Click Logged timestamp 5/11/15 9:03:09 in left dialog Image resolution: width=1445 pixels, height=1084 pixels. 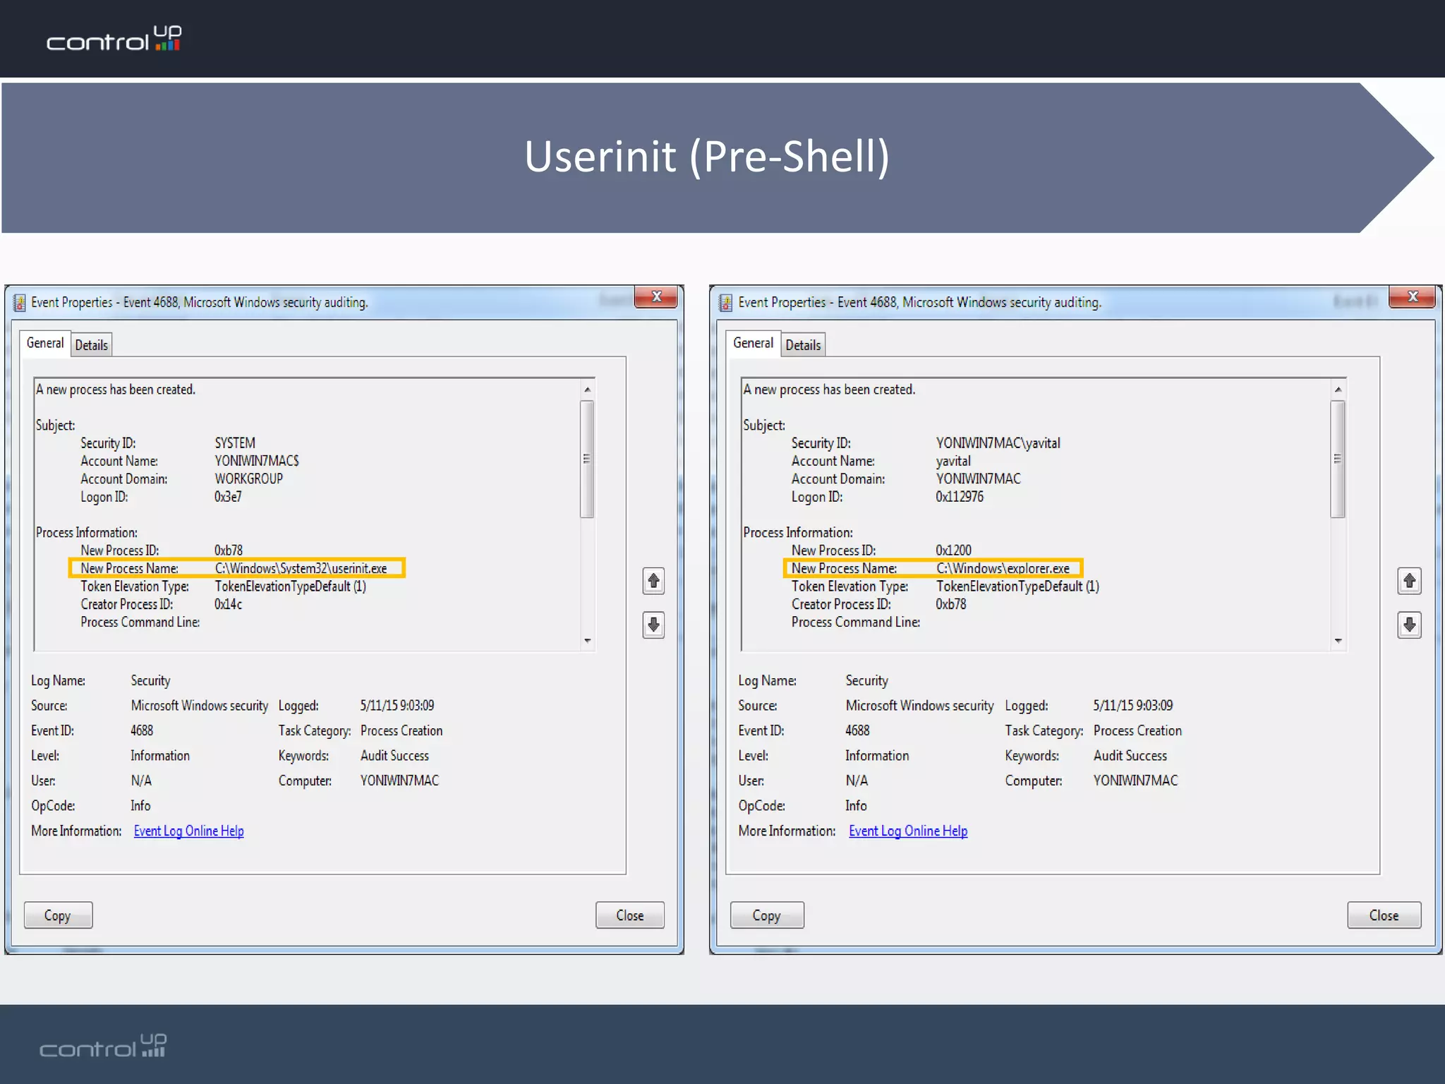click(x=397, y=706)
